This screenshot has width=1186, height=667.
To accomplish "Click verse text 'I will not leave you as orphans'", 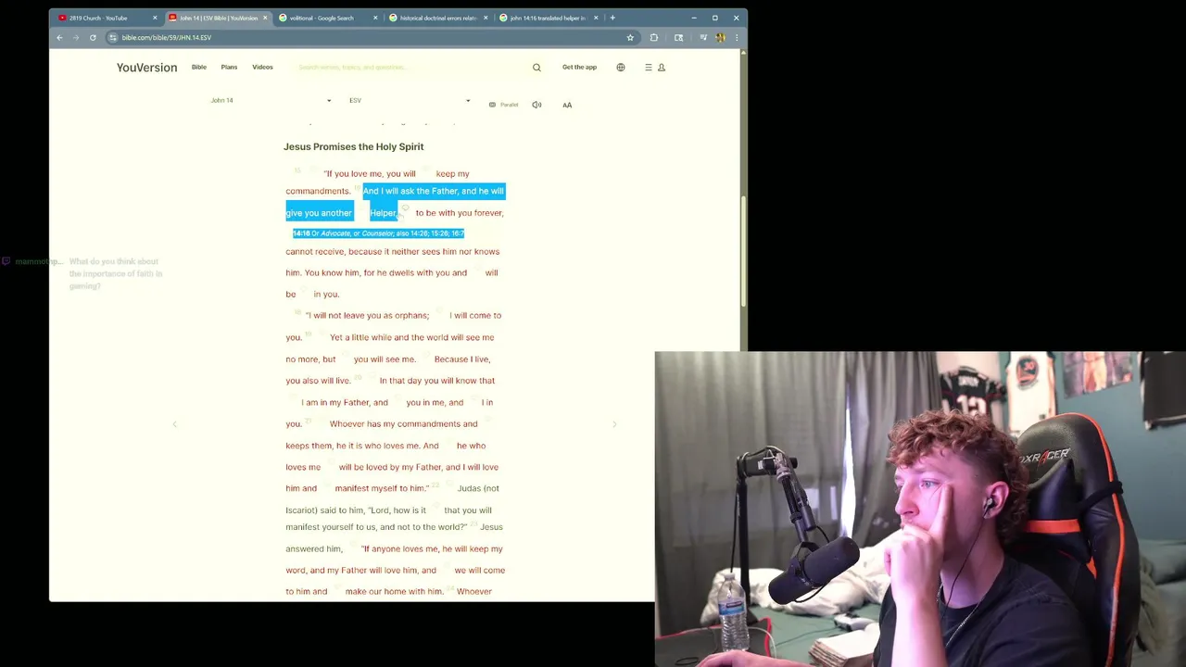I will point(367,316).
